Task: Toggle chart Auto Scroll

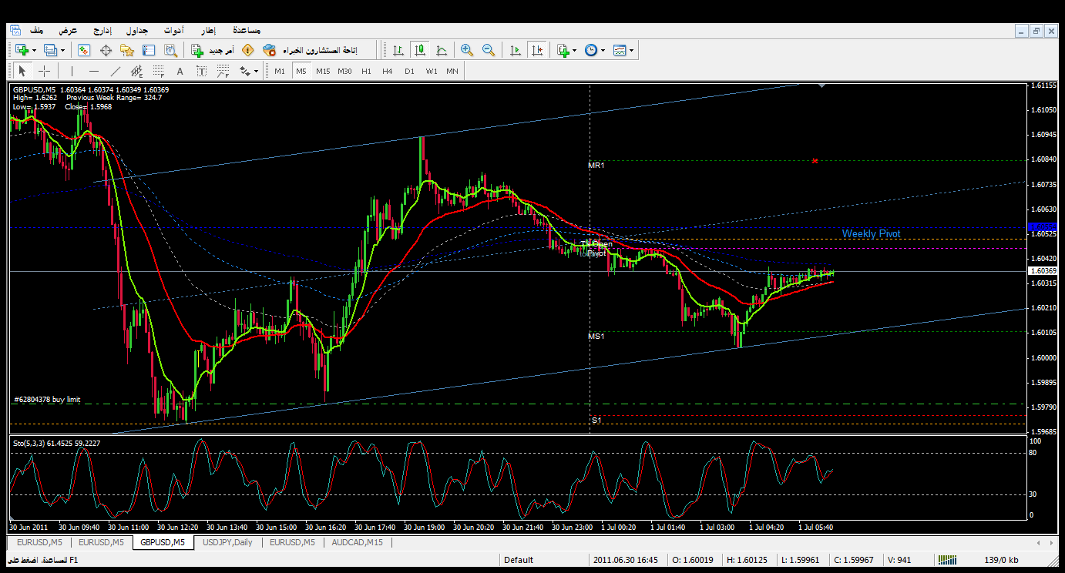Action: tap(516, 50)
